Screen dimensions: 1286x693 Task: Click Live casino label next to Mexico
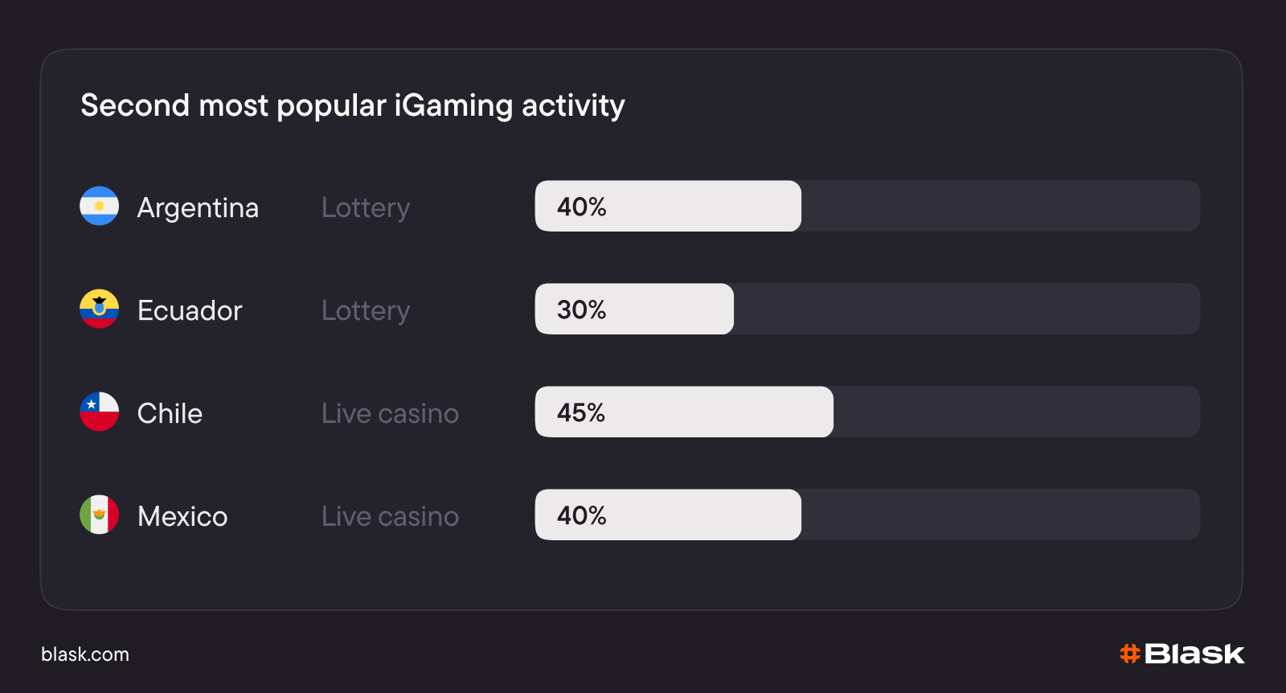[x=390, y=516]
